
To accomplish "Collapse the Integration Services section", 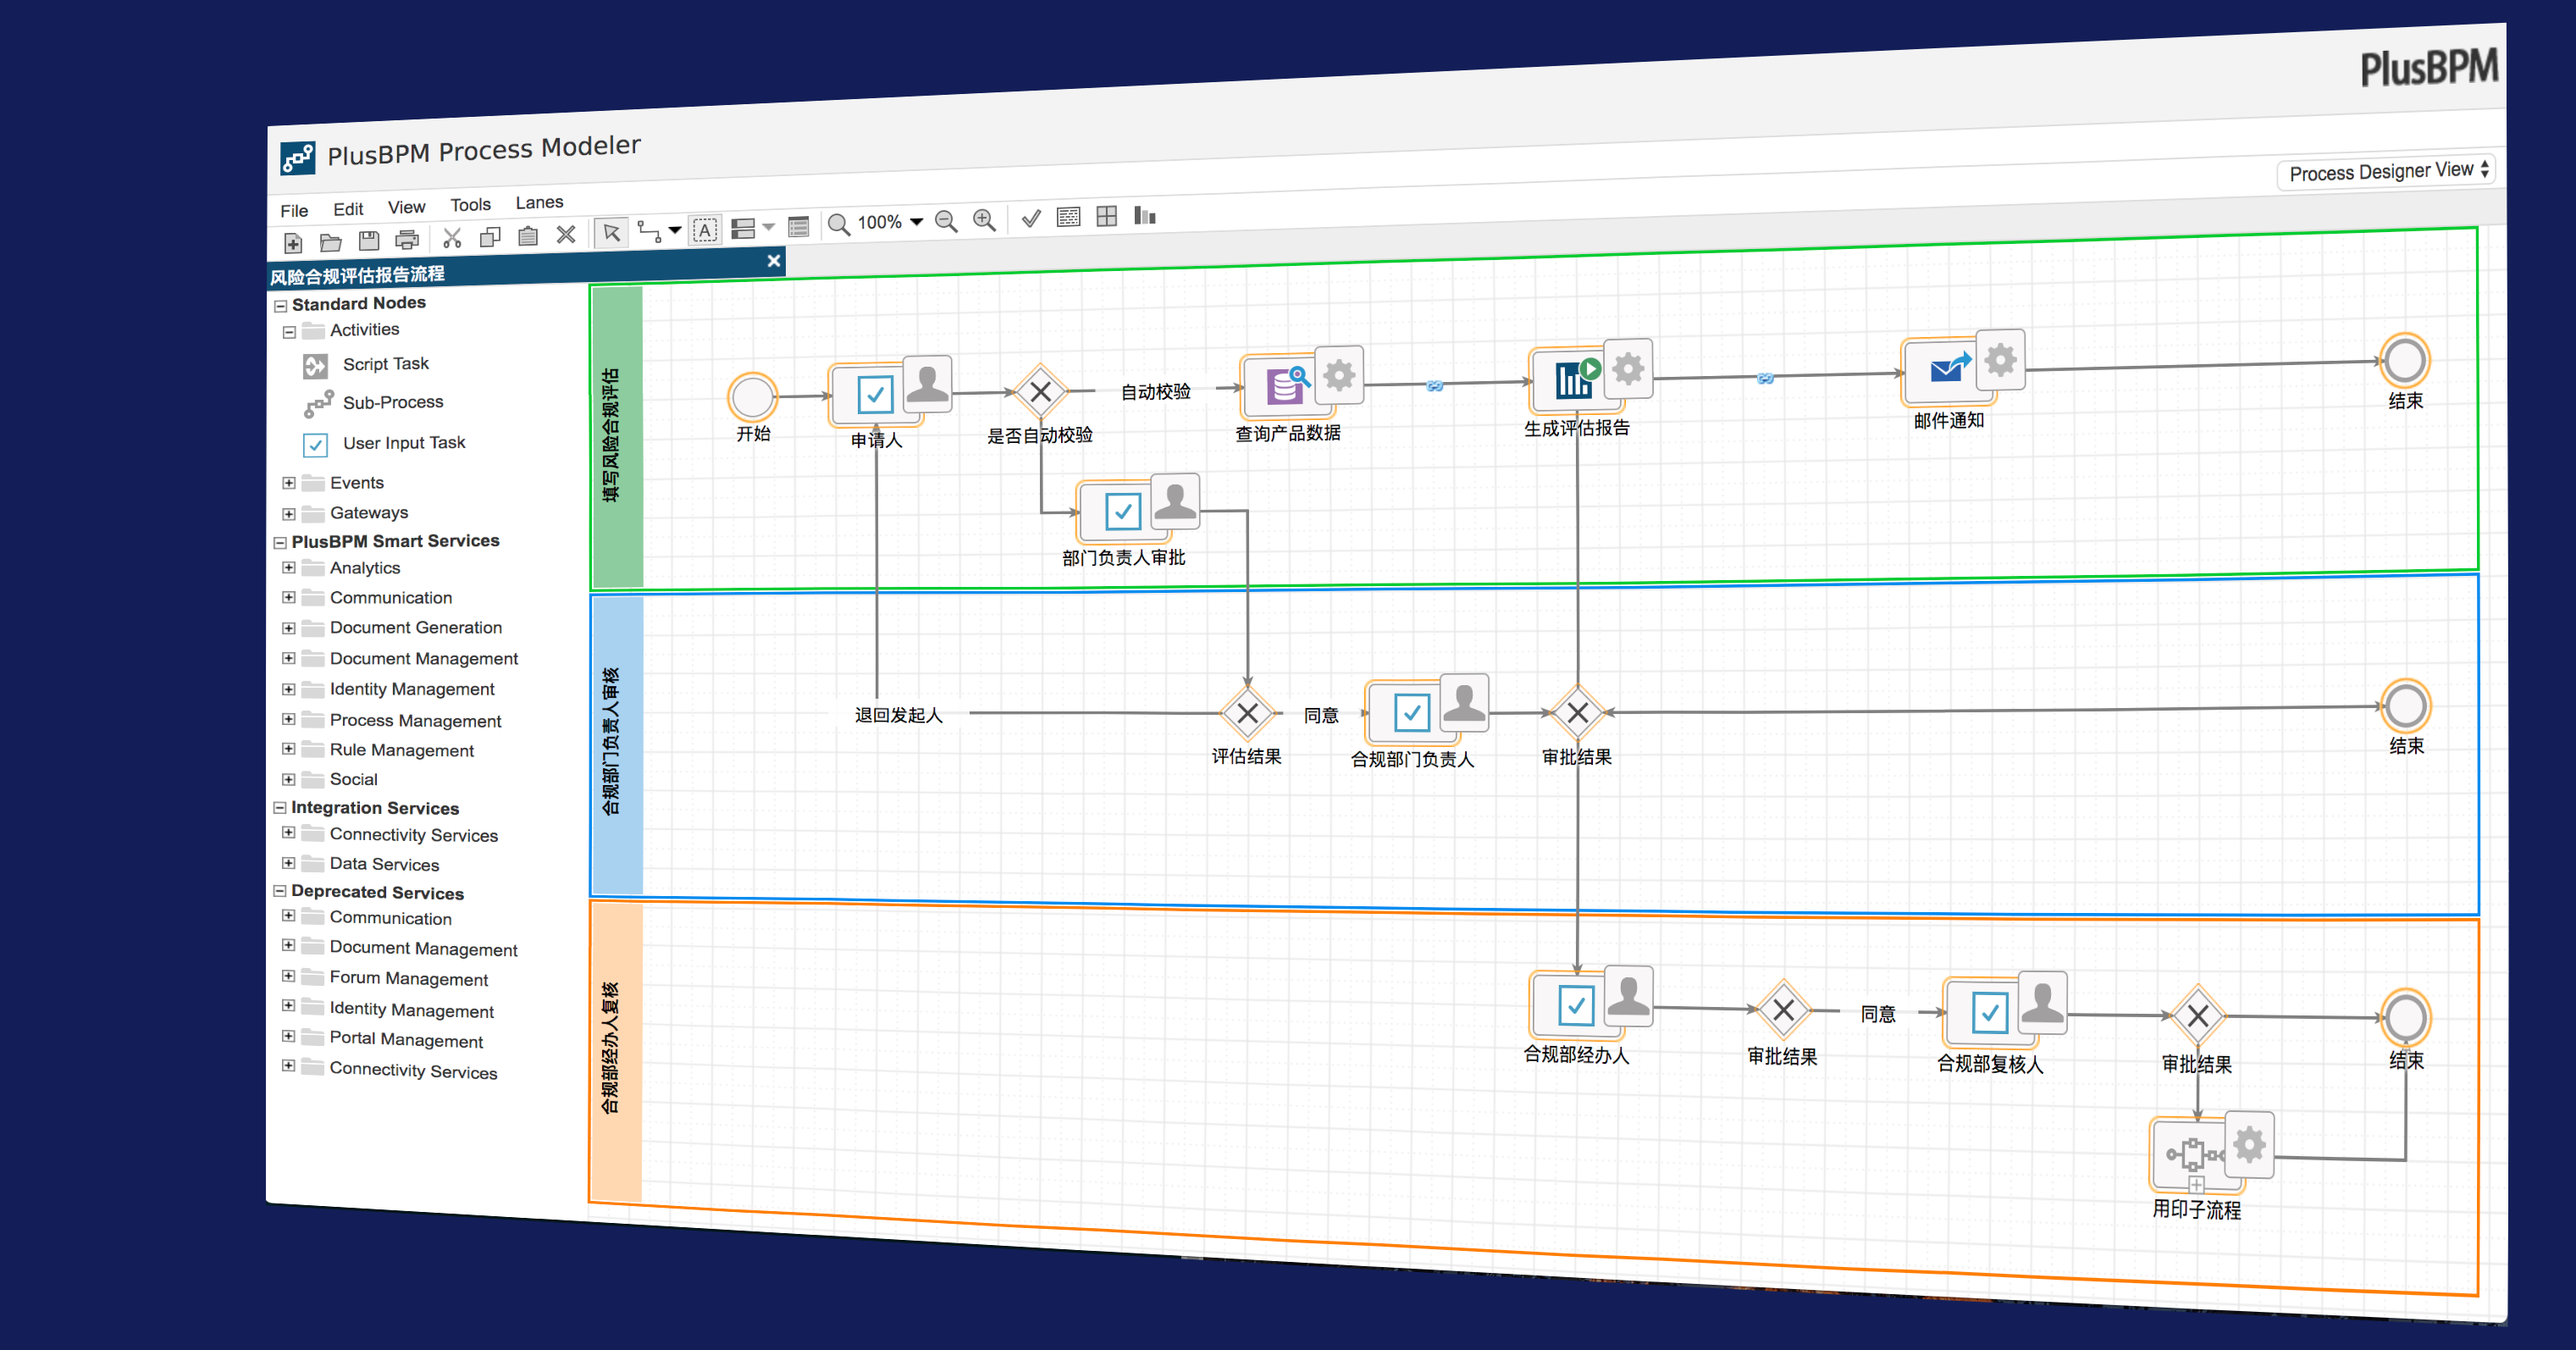I will coord(280,808).
